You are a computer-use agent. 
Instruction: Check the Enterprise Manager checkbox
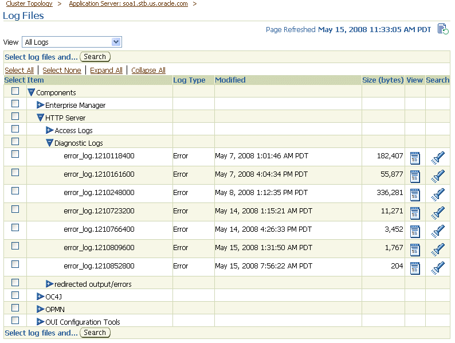[x=15, y=103]
